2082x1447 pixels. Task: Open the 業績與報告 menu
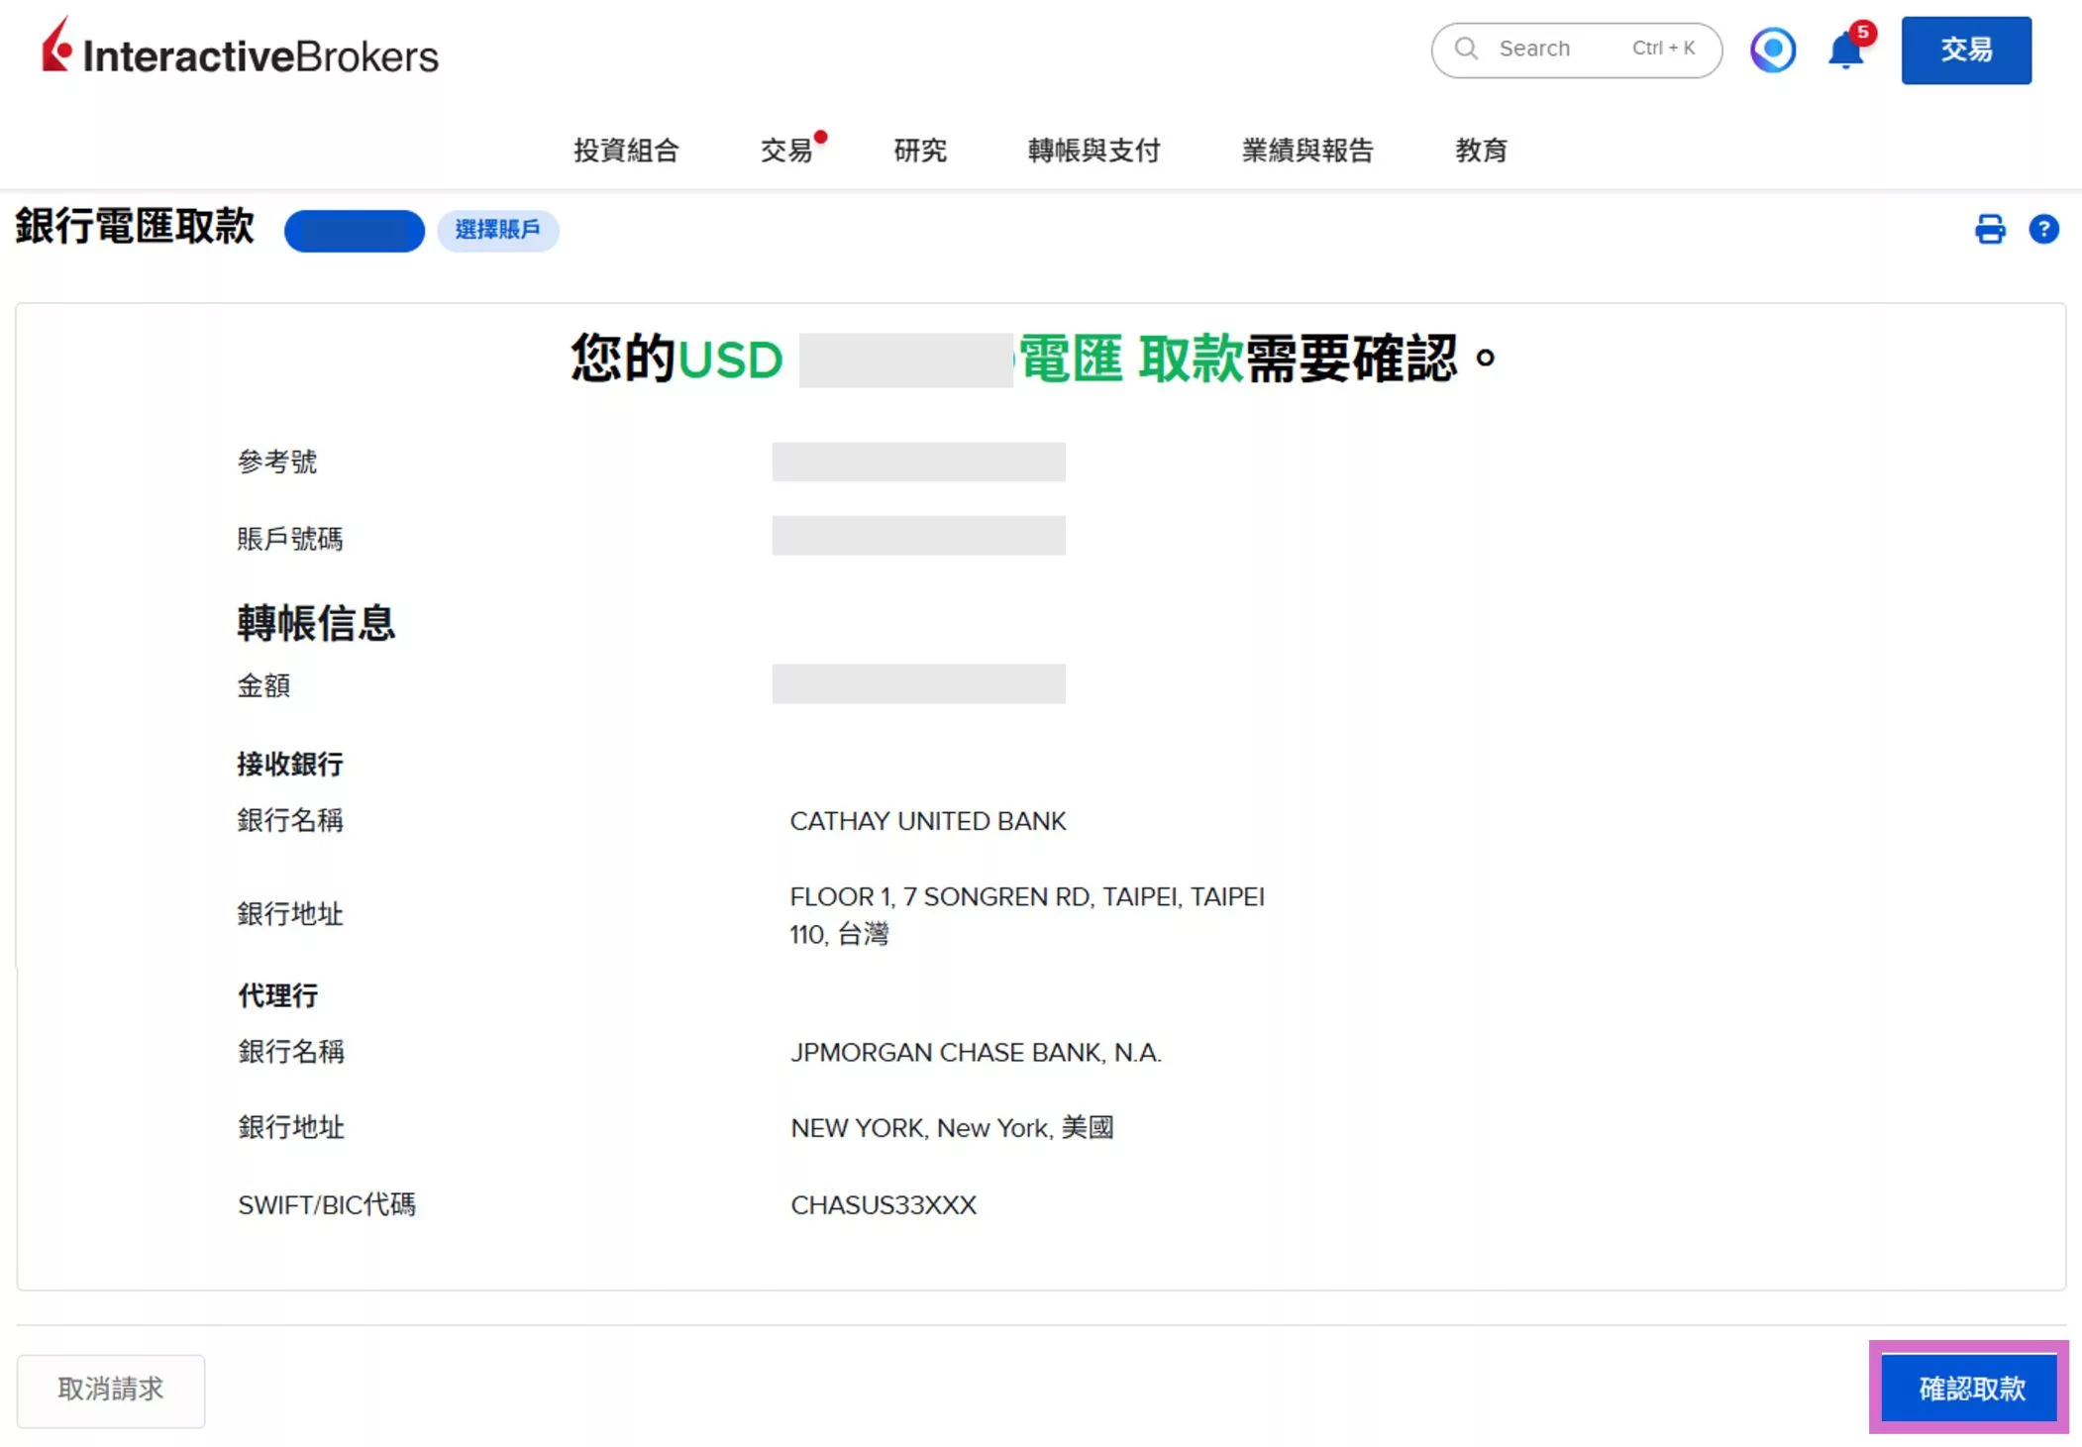pyautogui.click(x=1307, y=151)
